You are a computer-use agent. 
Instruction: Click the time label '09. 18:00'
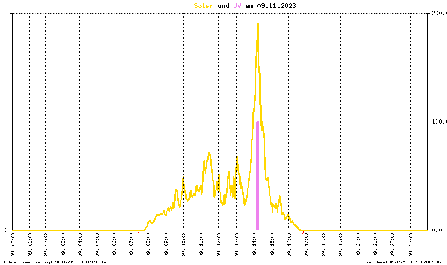[323, 245]
